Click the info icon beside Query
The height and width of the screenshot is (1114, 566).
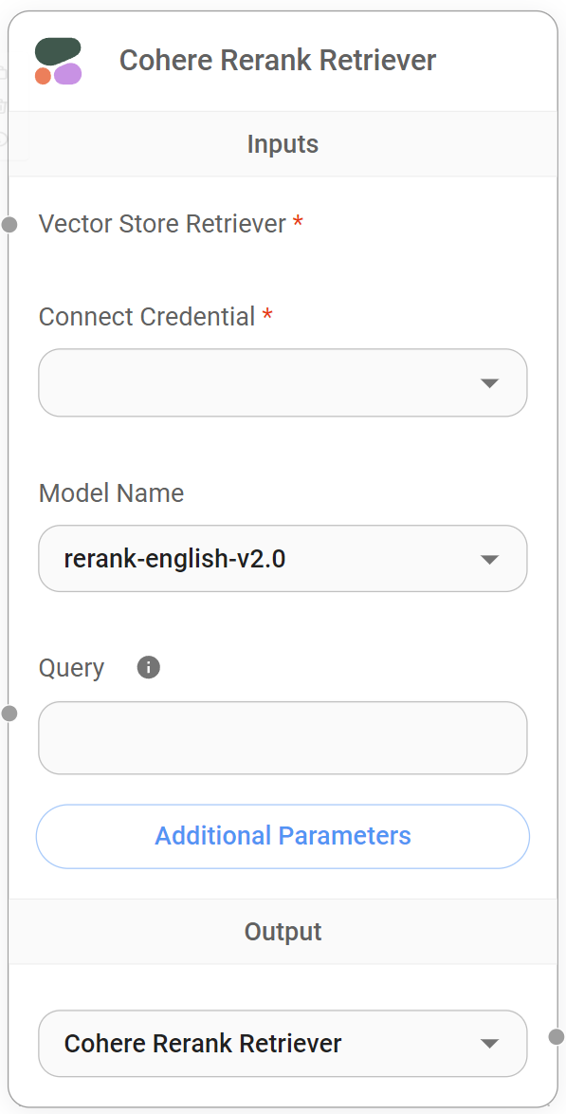tap(148, 667)
